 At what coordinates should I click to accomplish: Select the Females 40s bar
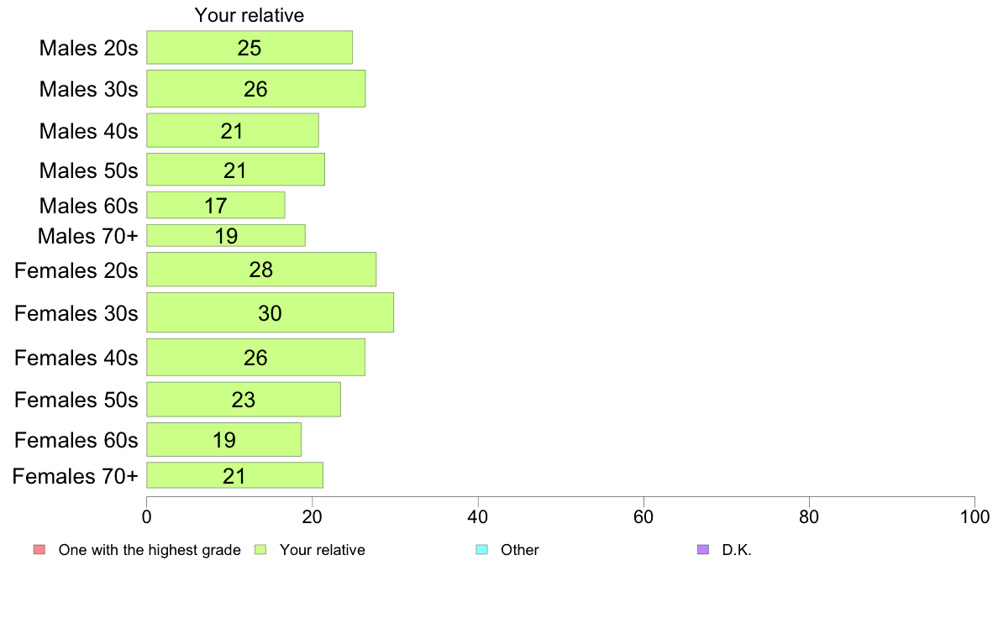click(256, 357)
